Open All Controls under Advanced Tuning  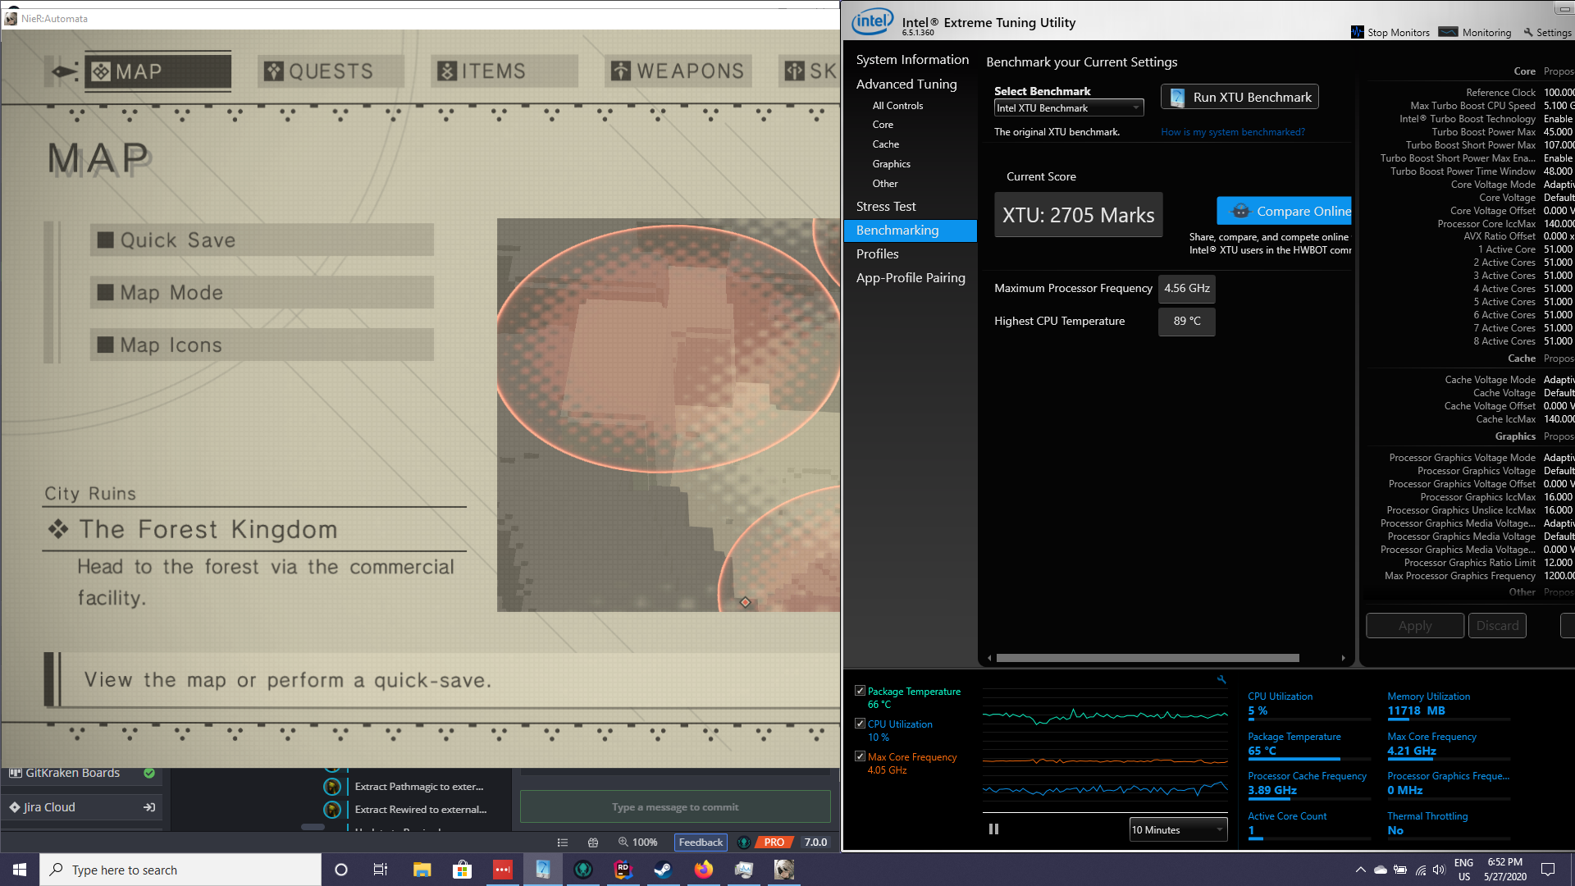click(897, 106)
